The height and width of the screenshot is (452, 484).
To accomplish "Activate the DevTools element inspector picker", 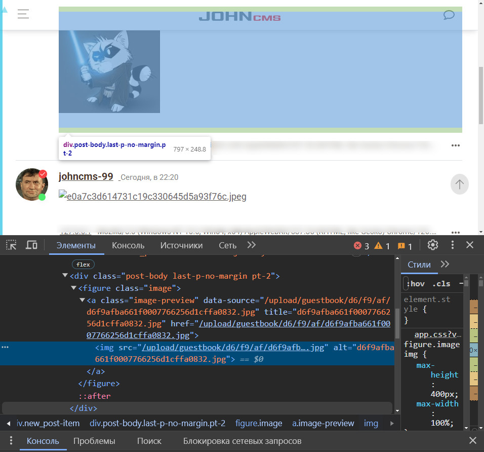I will tap(11, 245).
